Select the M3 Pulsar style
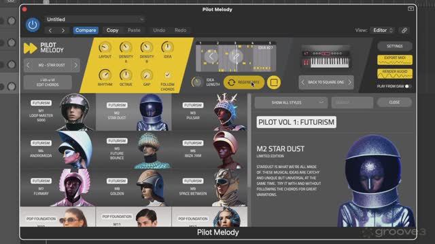Image resolution: width=435 pixels, height=244 pixels. coord(209,112)
